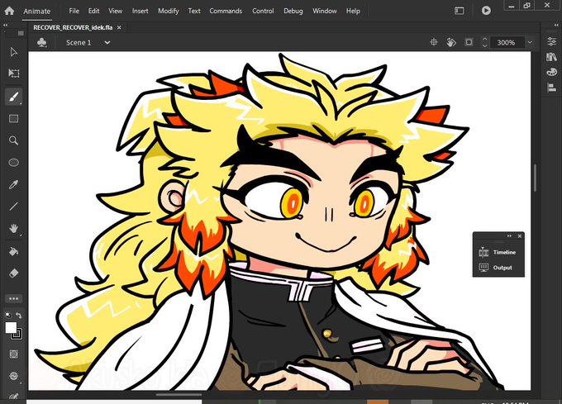Click the swap stroke and fill colors arrow
Viewport: 562px width, 404px height.
click(x=19, y=315)
